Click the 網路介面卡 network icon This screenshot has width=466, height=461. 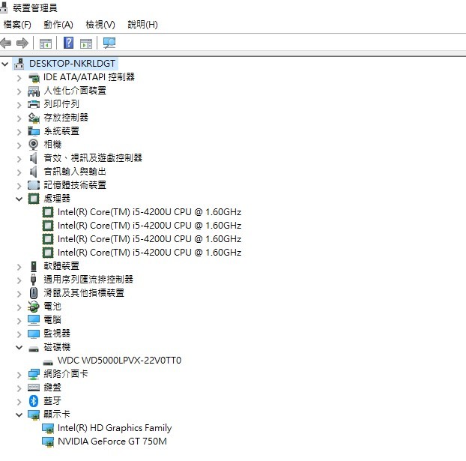pos(34,374)
